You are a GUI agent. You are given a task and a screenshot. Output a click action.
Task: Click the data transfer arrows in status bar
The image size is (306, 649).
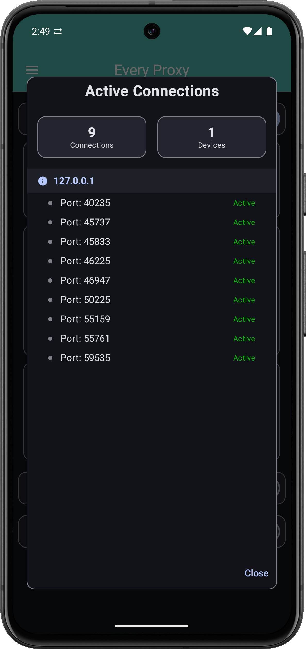tap(58, 31)
